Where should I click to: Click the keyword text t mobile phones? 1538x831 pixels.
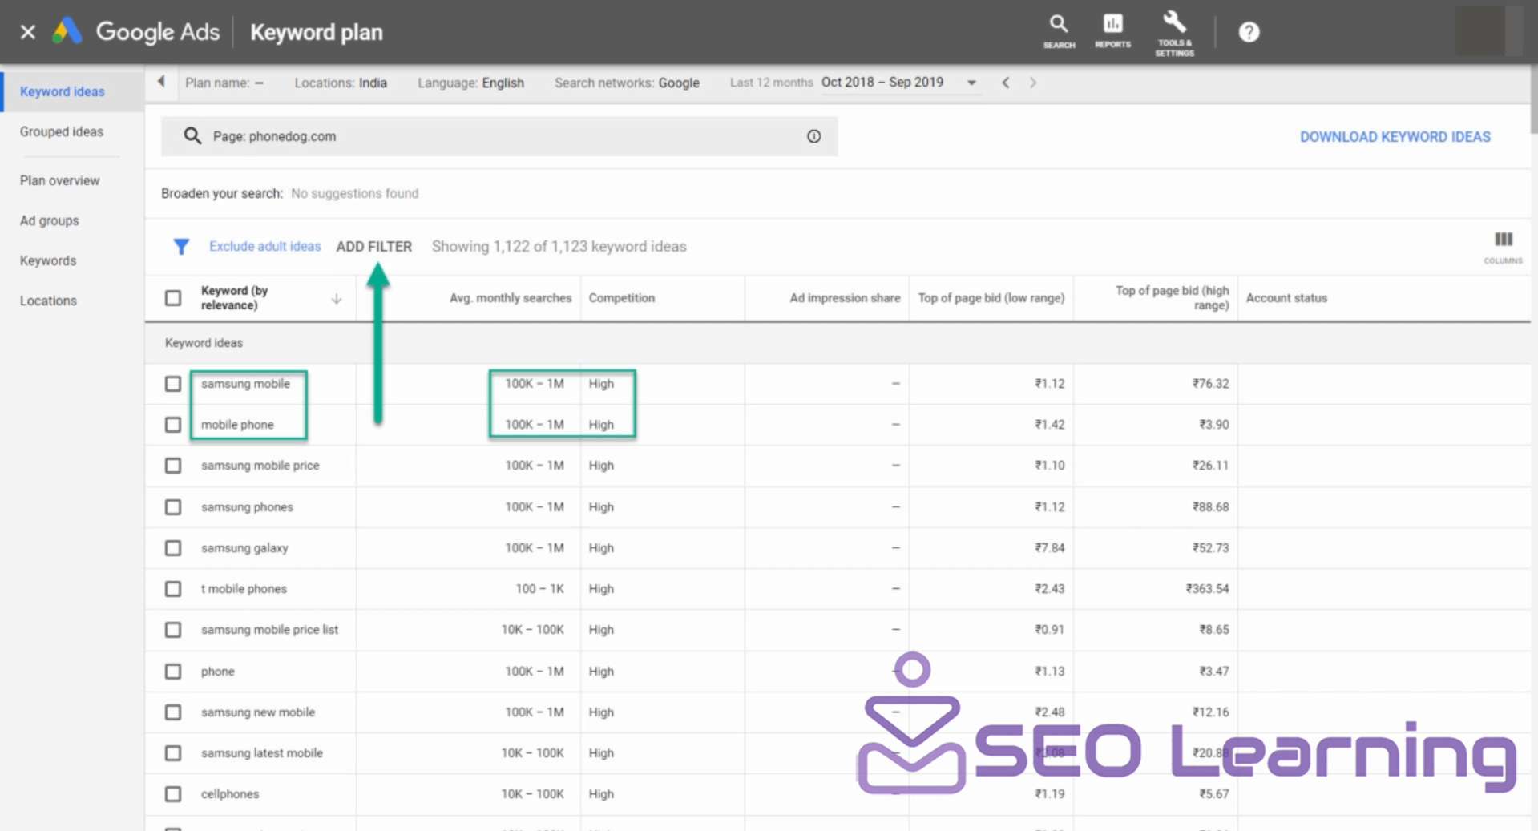(x=244, y=589)
